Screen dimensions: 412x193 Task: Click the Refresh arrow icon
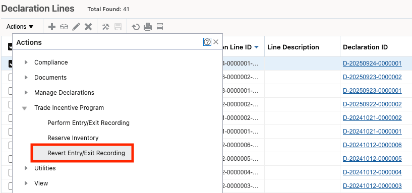coord(136,27)
